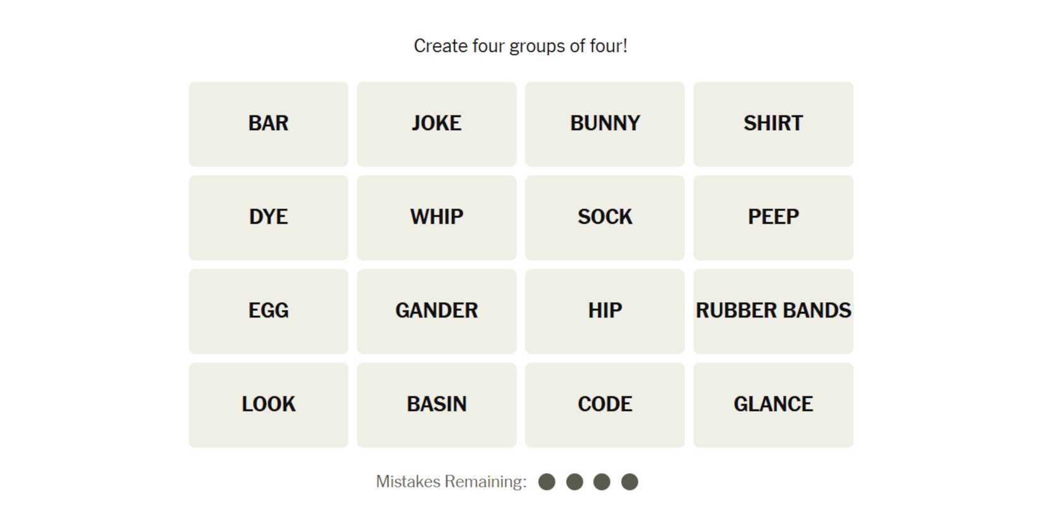Select the DYE word tile

[x=268, y=217]
